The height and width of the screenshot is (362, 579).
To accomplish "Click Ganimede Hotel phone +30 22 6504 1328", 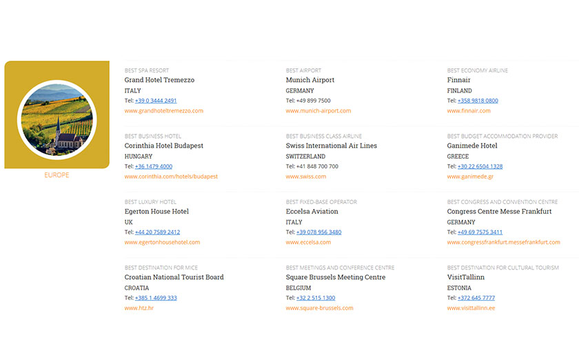I will (480, 166).
